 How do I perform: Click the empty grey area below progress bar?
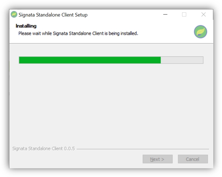point(111,104)
